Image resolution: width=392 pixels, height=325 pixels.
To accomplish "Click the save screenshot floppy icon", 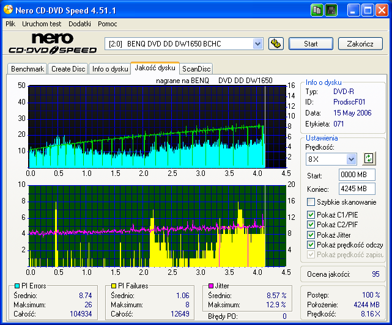I will pyautogui.click(x=331, y=10).
